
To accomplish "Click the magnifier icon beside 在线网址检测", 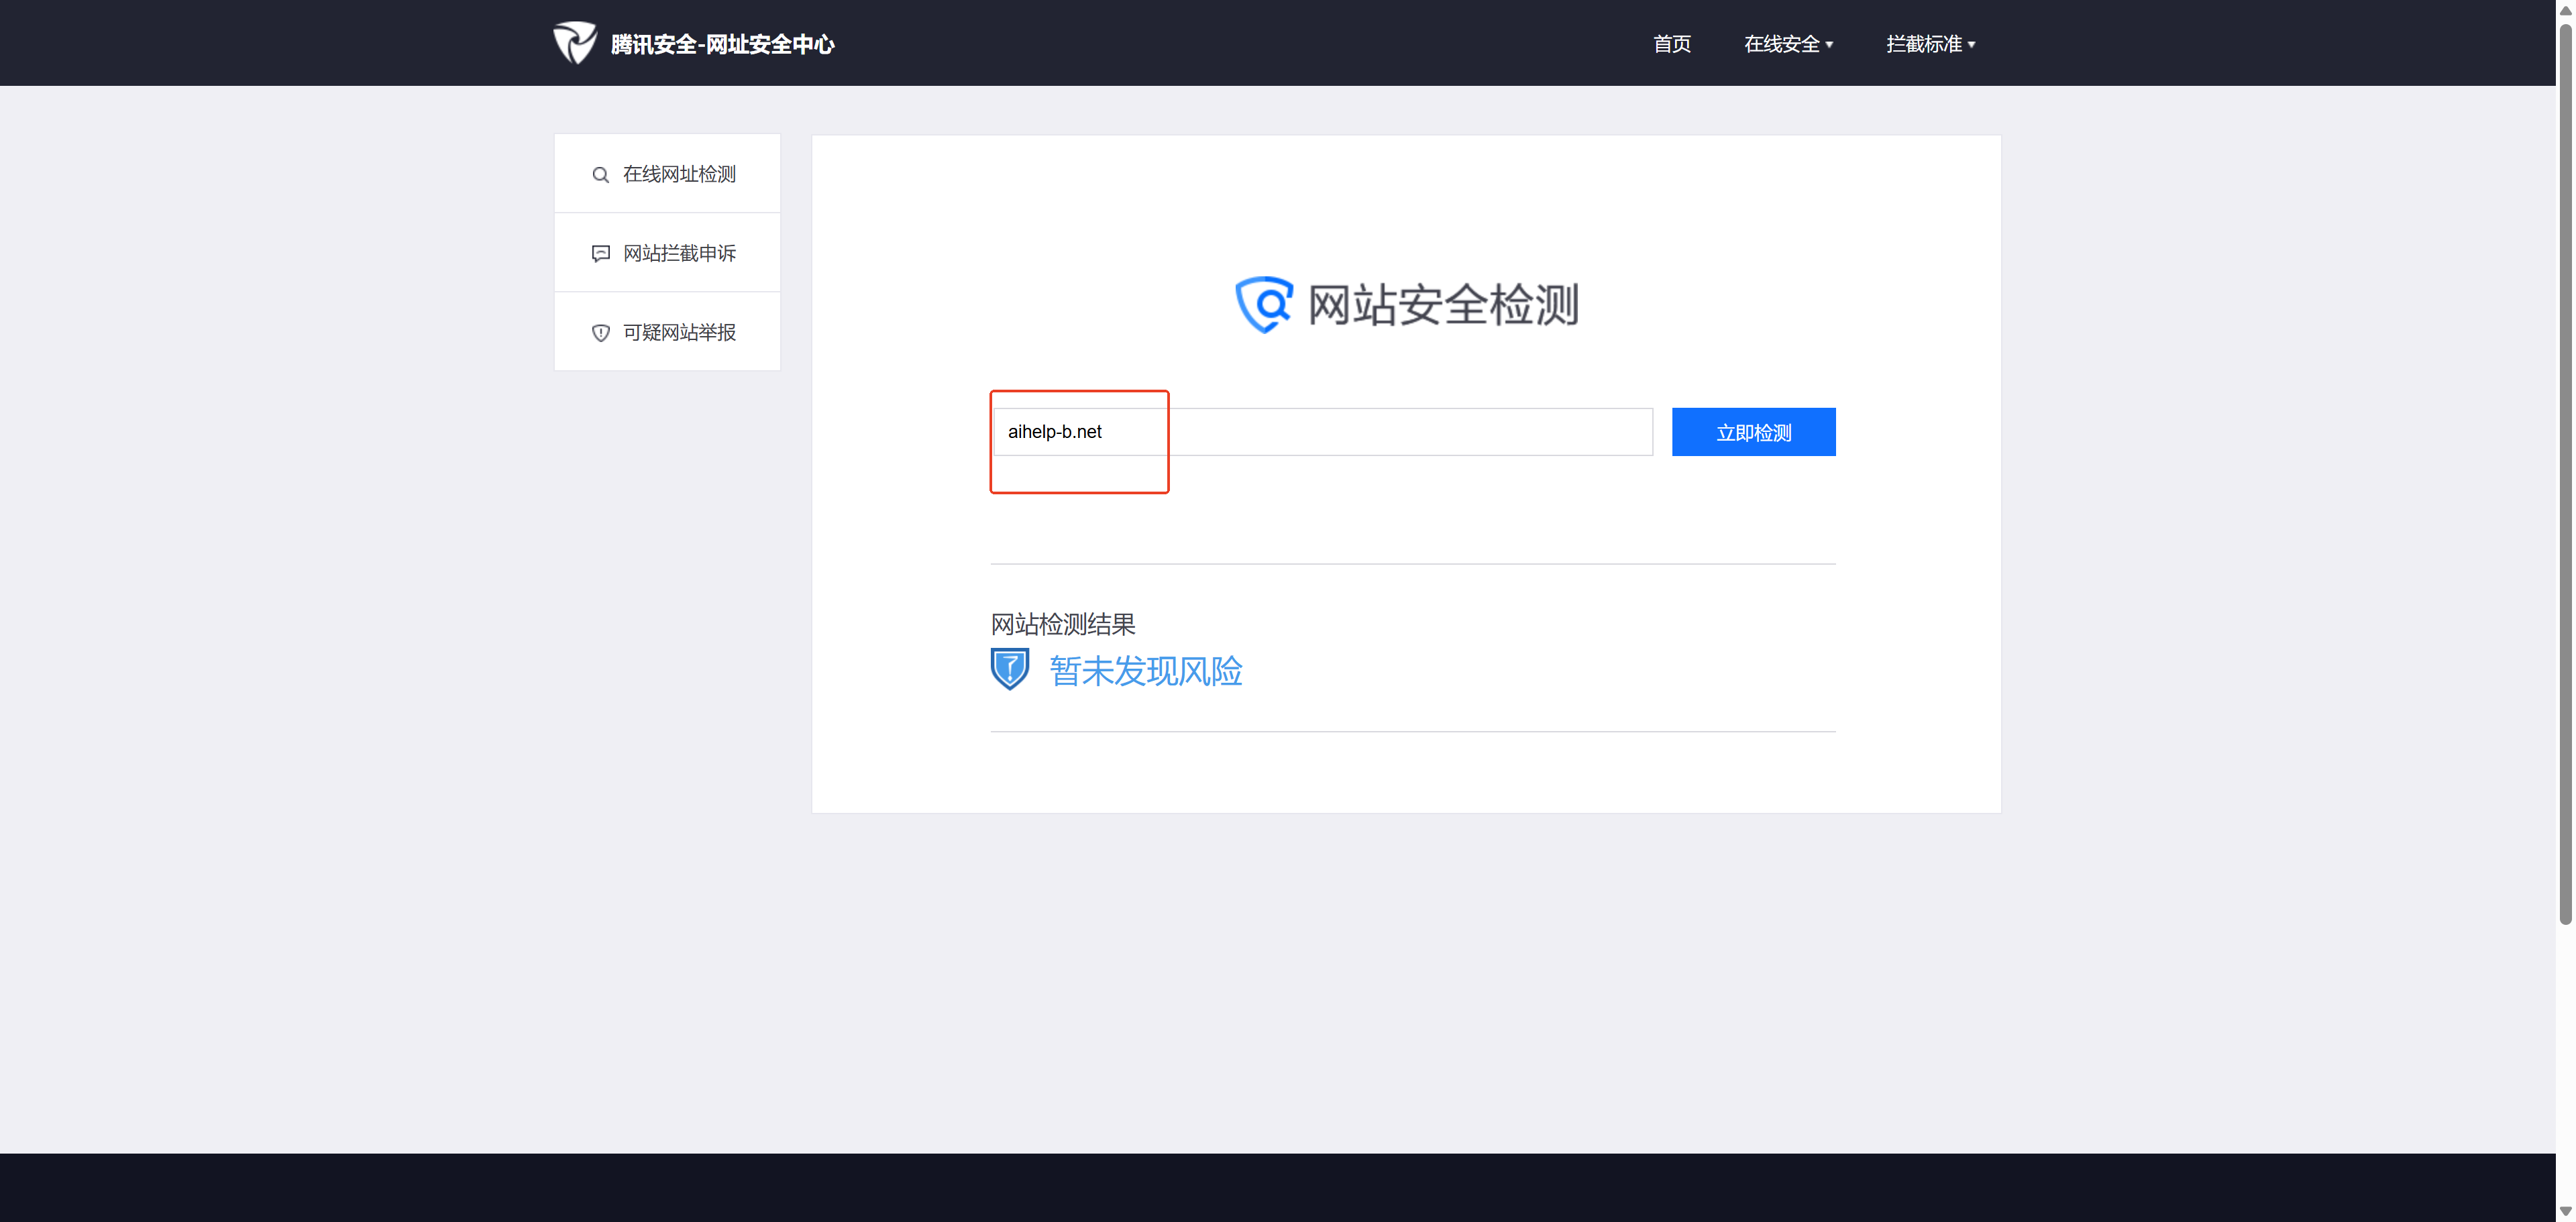I will (600, 175).
